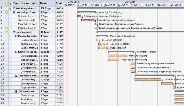This screenshot has width=184, height=106.
Task: Select the Budget erstellen Gantt bar
Action: coord(103,48)
